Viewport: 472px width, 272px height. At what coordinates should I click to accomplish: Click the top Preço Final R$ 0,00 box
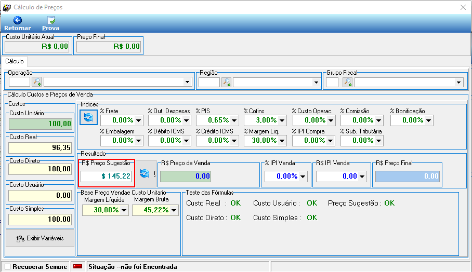(x=109, y=47)
